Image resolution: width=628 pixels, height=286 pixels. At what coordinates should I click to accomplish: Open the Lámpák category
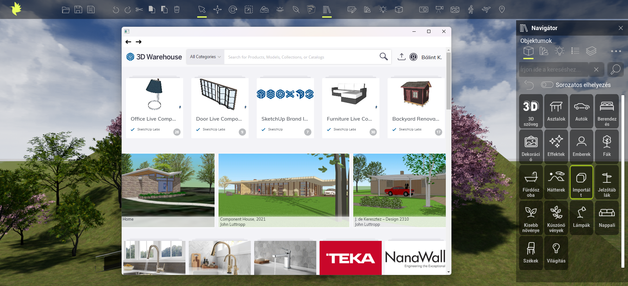[581, 218]
